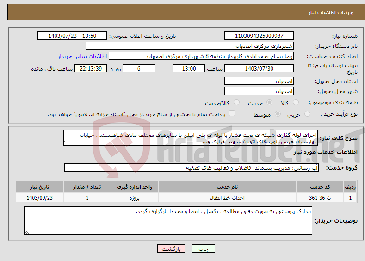Click the announcement date field 1403/07/23 - 13:50
Image resolution: width=365 pixels, height=261 pixels.
pyautogui.click(x=72, y=36)
